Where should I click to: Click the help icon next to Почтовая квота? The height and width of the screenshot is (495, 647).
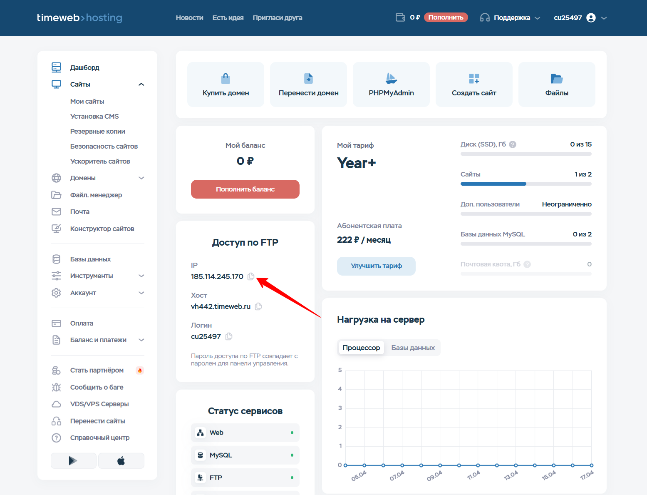527,264
